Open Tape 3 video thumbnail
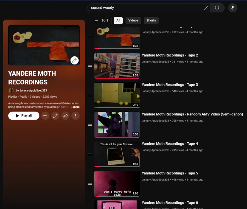Image resolution: width=247 pixels, height=209 pixels. click(117, 95)
